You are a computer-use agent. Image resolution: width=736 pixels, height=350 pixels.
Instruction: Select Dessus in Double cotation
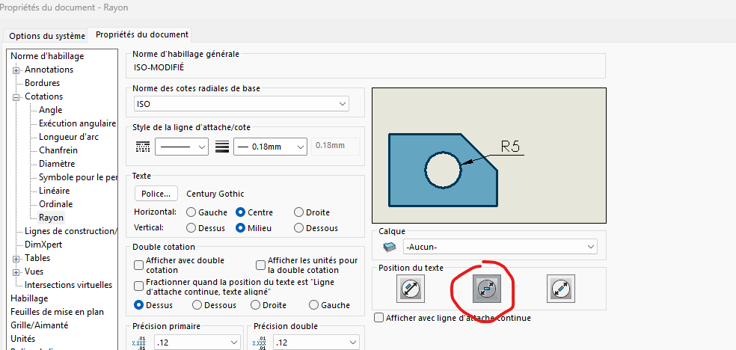[x=138, y=305]
